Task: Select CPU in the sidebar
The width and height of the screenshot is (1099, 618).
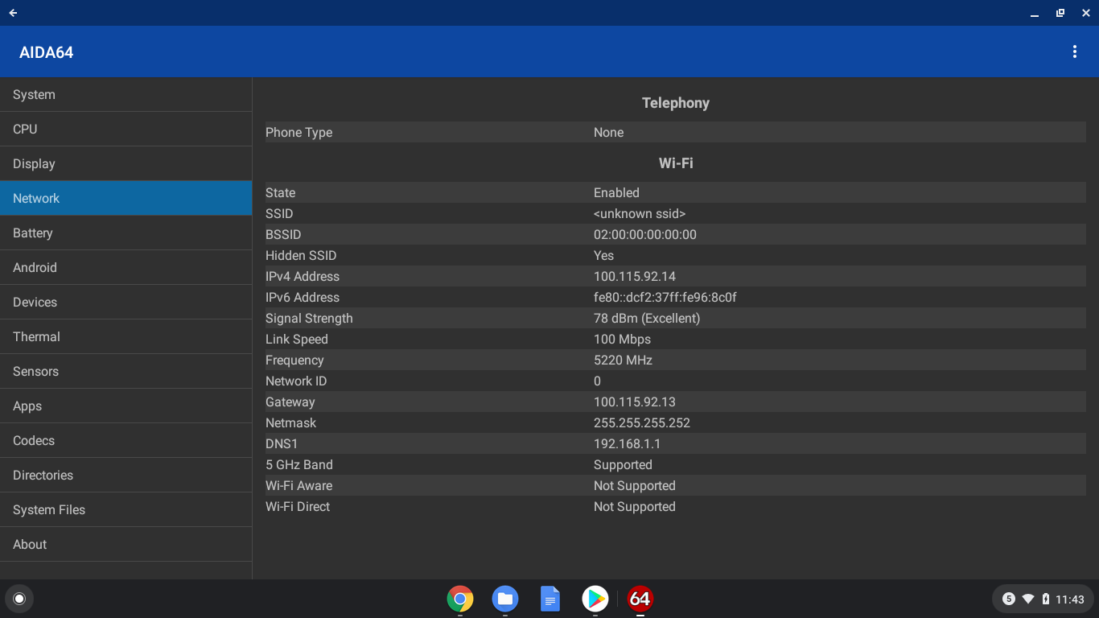Action: [126, 129]
